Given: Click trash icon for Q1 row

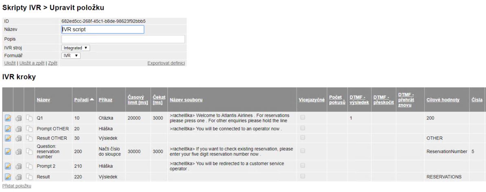Looking at the screenshot, I should [x=19, y=118].
